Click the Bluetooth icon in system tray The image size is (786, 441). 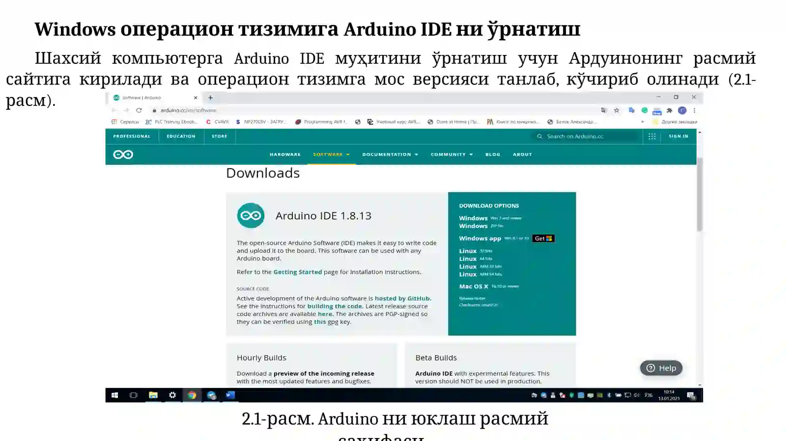coord(609,395)
